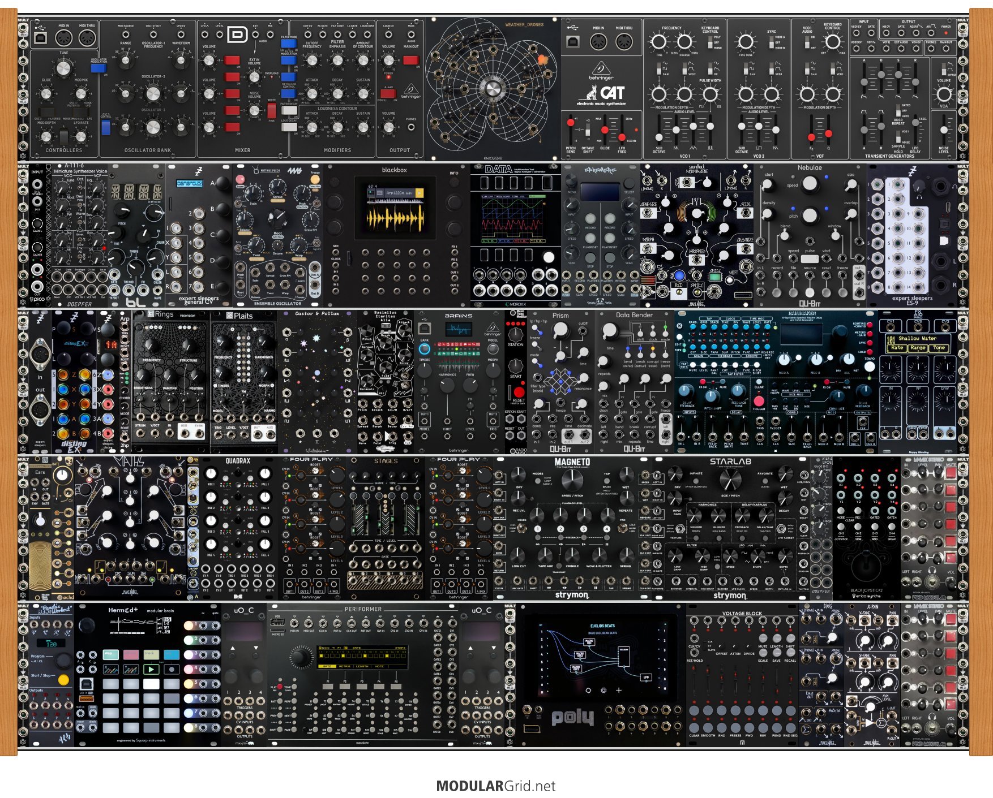Click the Cutoff Frequency knob on the D synth
The width and height of the screenshot is (993, 798).
coord(312,59)
